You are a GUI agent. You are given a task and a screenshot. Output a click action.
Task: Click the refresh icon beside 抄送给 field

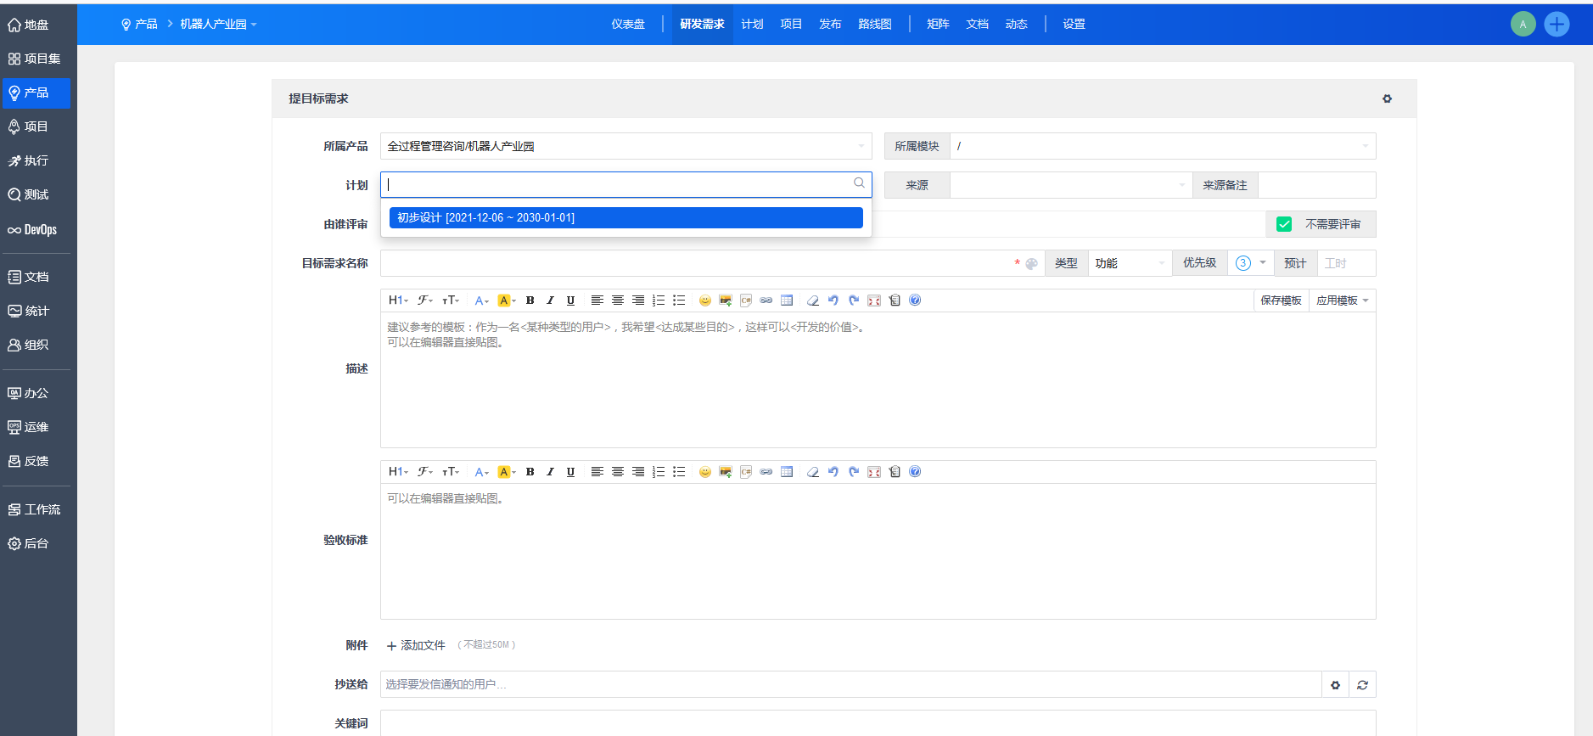[x=1362, y=685]
